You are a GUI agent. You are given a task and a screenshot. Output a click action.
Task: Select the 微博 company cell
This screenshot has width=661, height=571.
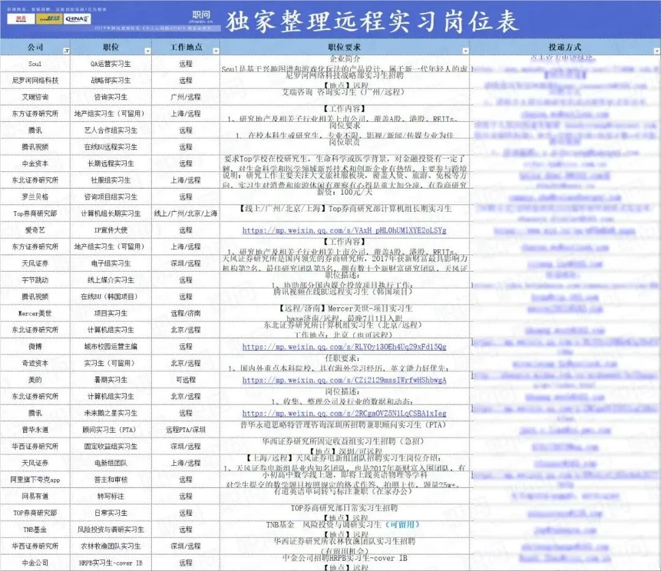click(x=35, y=346)
